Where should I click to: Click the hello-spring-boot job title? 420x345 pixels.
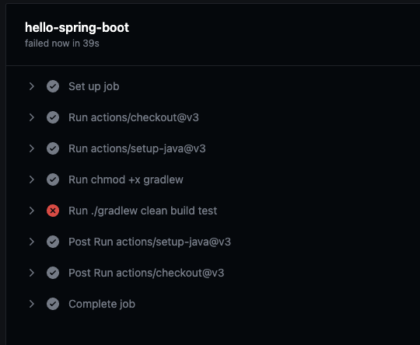pyautogui.click(x=77, y=27)
